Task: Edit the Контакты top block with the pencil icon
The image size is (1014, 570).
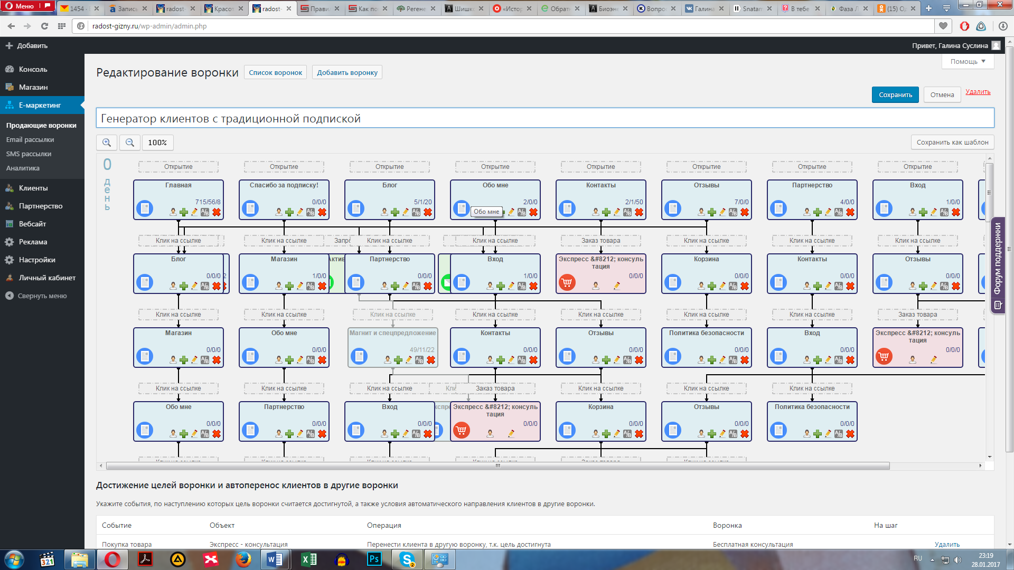Action: (x=617, y=212)
